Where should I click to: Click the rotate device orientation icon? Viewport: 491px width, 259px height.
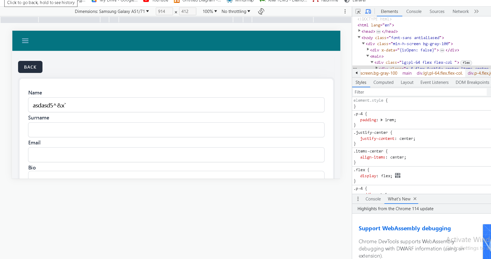tap(261, 11)
